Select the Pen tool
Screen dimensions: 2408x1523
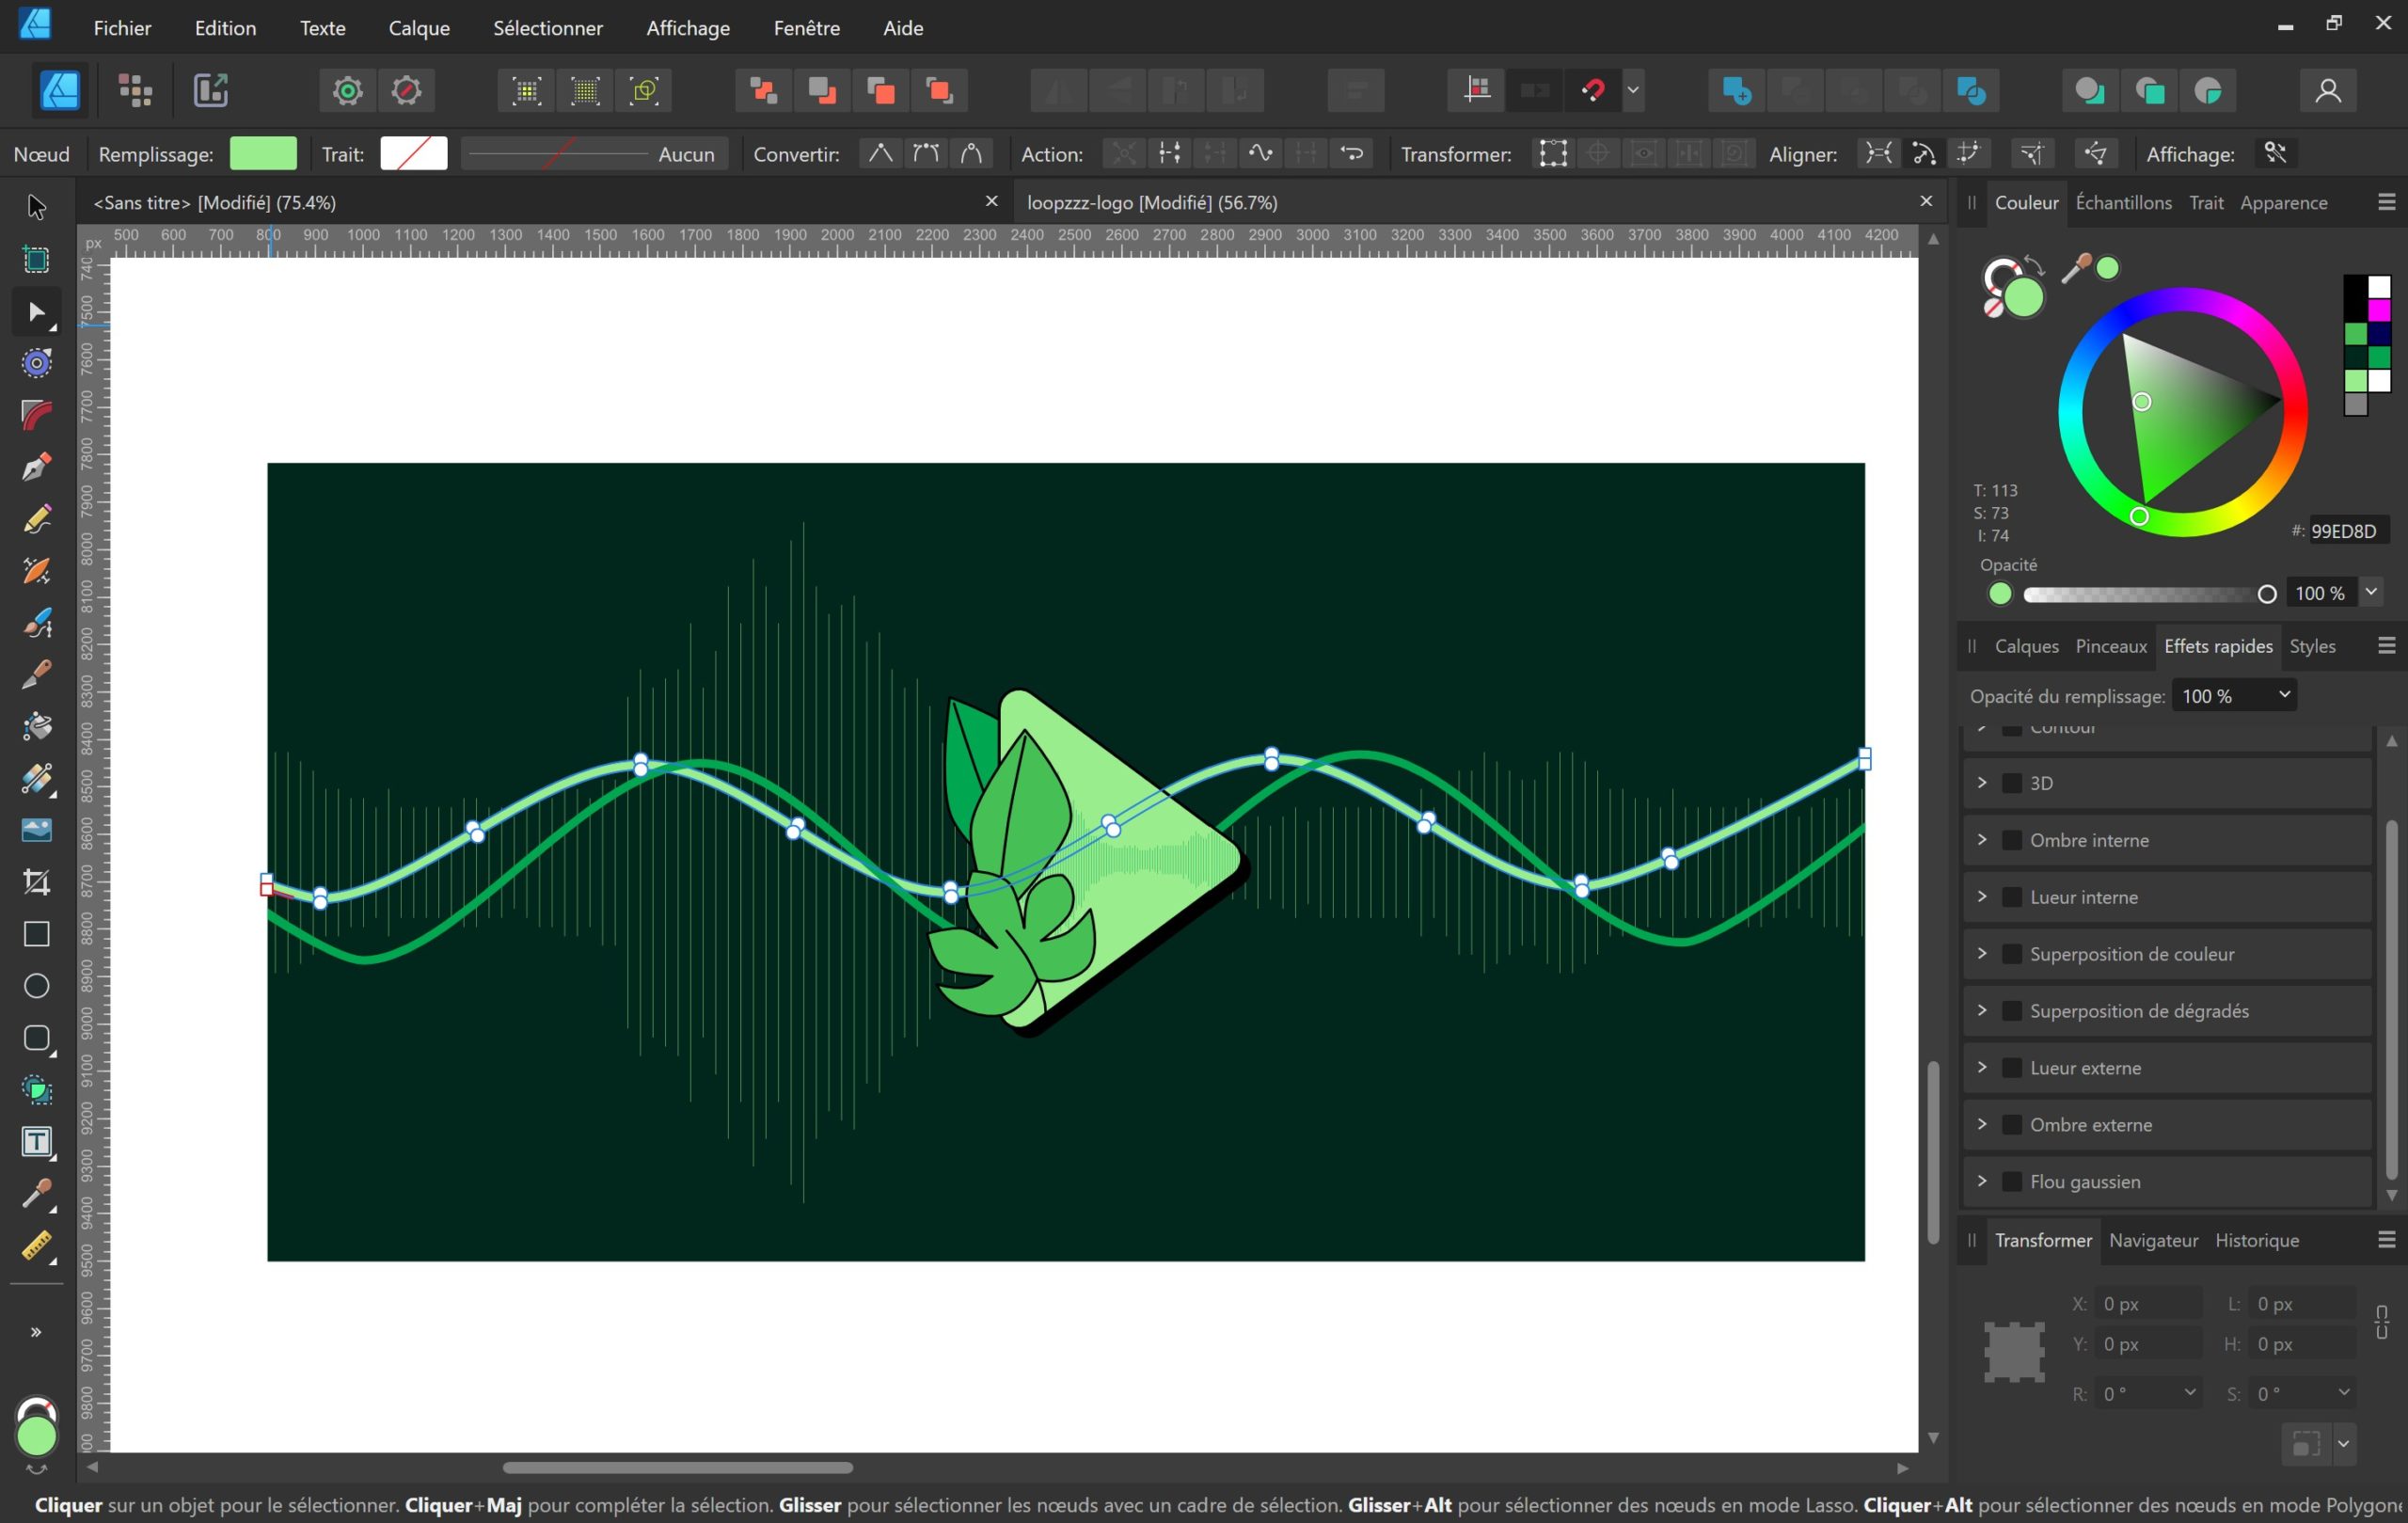coord(36,467)
